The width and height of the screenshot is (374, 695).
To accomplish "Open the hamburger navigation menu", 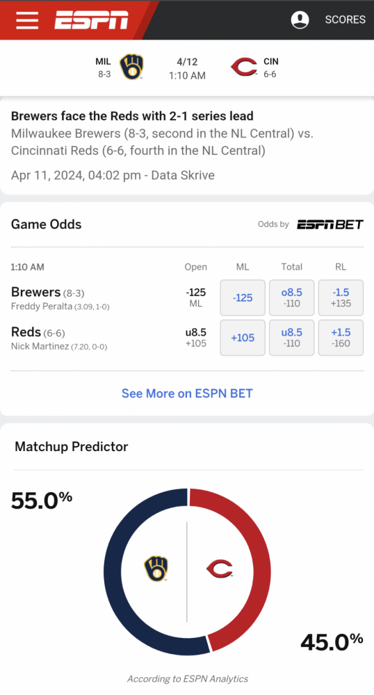I will pyautogui.click(x=27, y=20).
